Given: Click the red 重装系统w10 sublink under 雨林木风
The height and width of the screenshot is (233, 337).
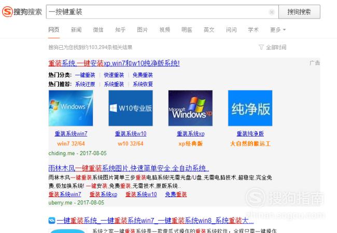Looking at the screenshot, I should pos(141,194).
